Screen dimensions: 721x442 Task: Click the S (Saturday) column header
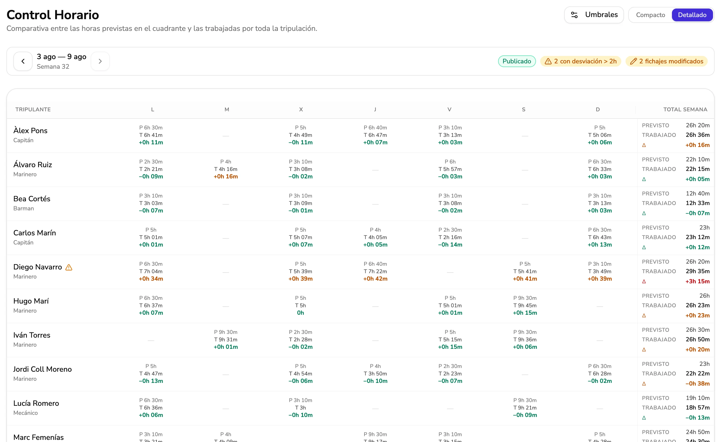(x=523, y=109)
